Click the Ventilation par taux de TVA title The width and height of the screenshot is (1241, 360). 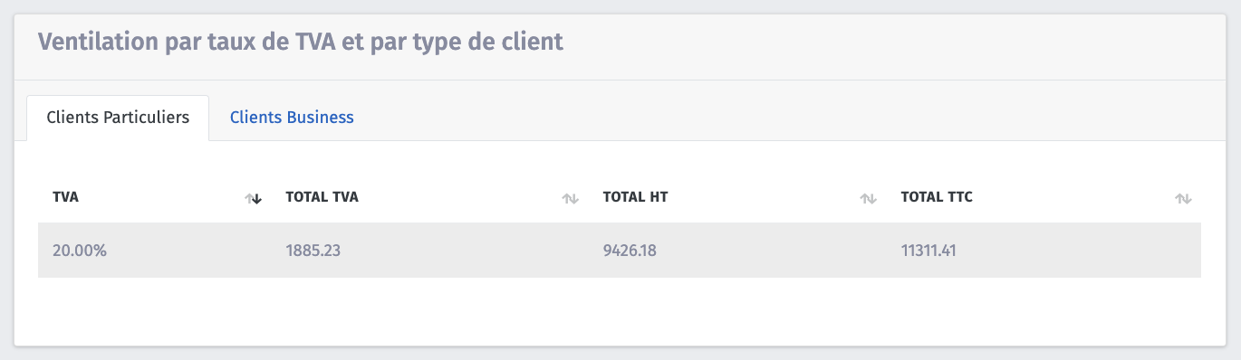(x=301, y=42)
